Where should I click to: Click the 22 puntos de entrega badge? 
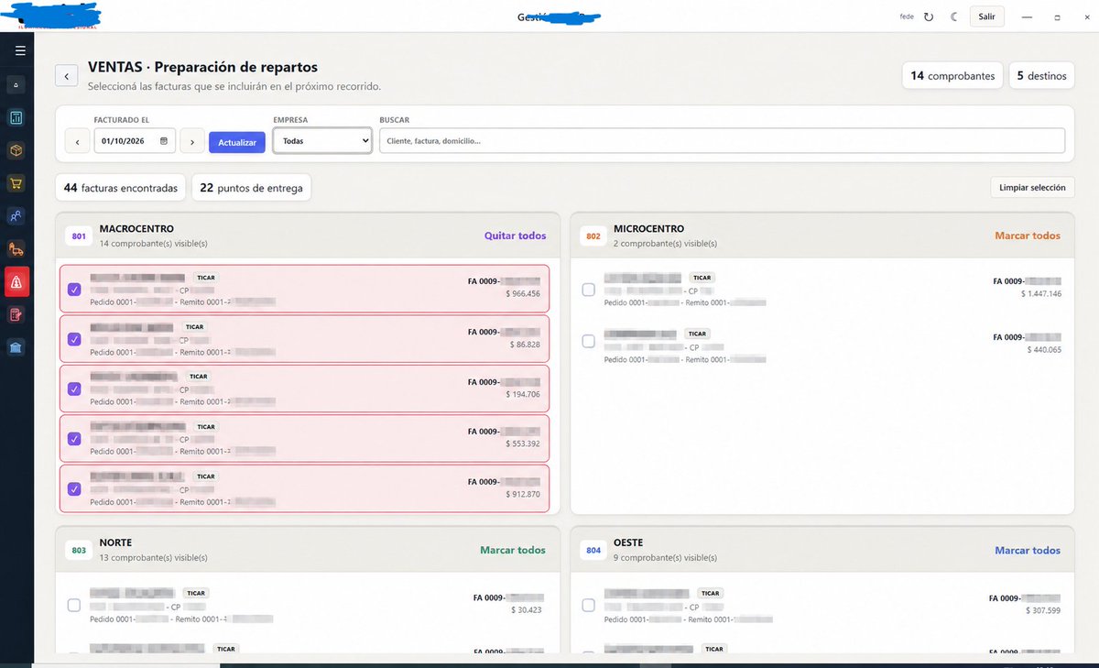(x=251, y=188)
